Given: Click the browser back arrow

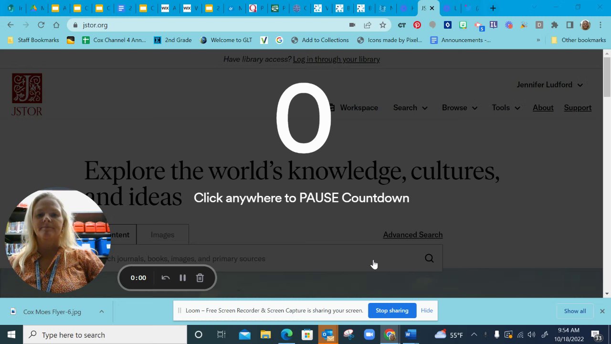Looking at the screenshot, I should [x=11, y=25].
